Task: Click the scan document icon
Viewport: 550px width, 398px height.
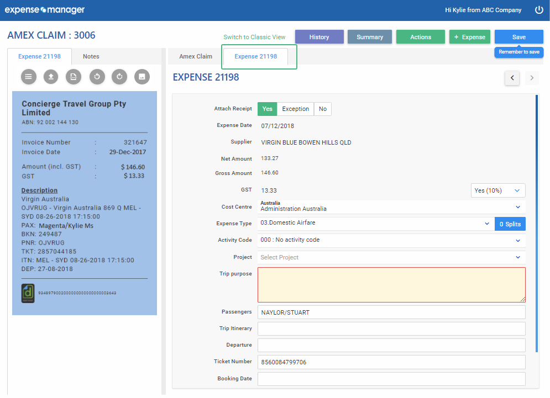Action: [74, 77]
